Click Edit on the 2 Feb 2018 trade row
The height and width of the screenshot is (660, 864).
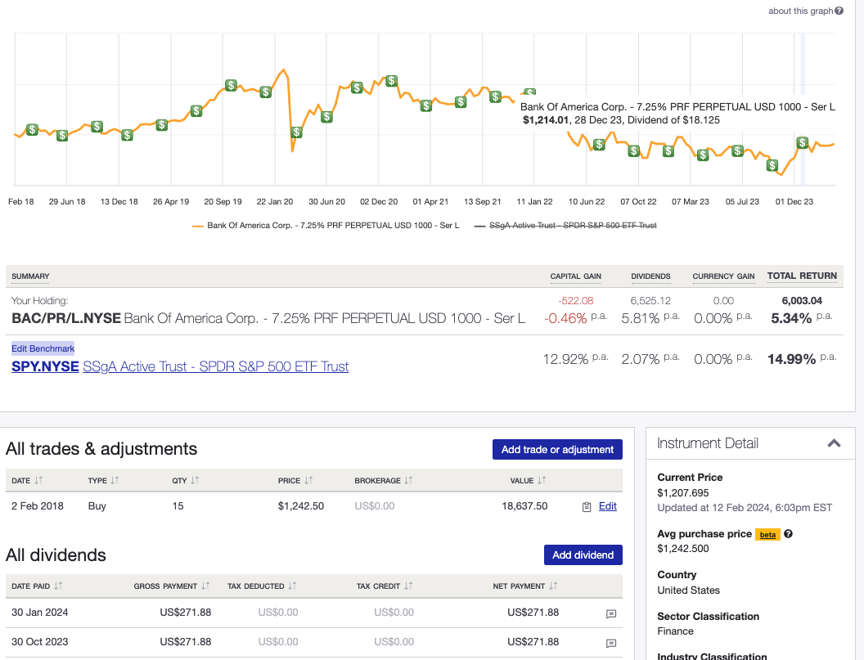click(x=607, y=506)
